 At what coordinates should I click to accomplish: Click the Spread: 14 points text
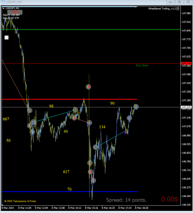tap(126, 200)
